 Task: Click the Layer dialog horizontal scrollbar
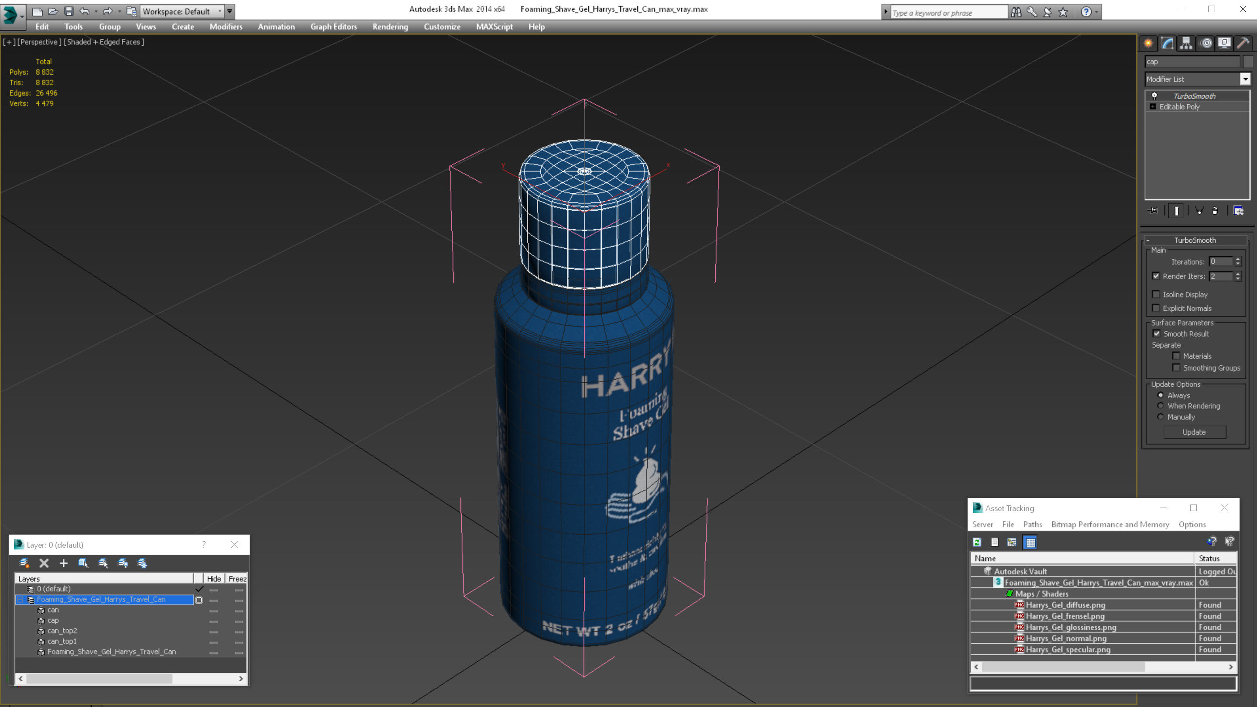coord(131,679)
